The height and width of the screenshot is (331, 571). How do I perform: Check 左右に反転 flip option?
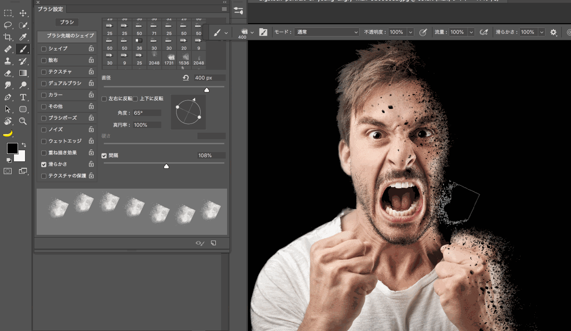[104, 99]
